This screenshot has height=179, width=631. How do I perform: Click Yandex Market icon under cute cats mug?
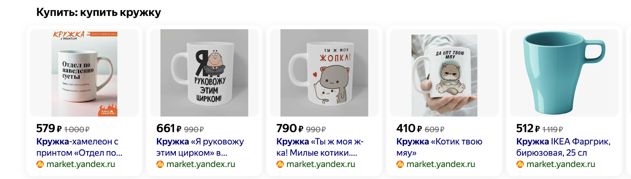(x=280, y=164)
